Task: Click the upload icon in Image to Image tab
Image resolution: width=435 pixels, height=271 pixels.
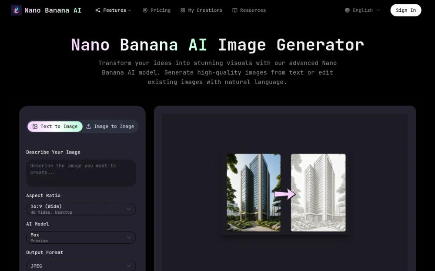Action: click(88, 126)
